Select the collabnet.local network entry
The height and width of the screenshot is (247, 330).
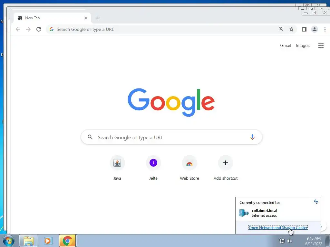click(278, 213)
